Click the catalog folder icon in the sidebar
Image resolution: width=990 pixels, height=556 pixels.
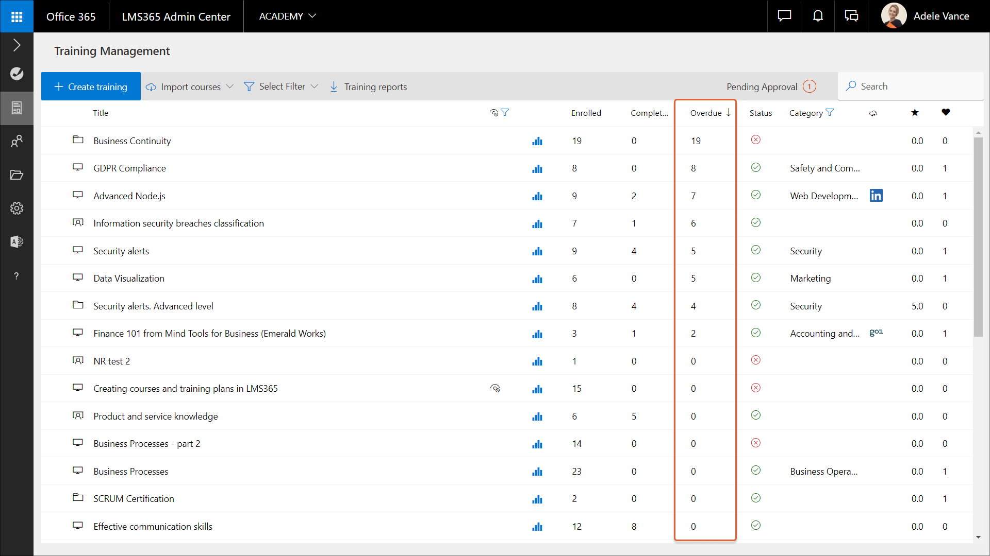[16, 175]
